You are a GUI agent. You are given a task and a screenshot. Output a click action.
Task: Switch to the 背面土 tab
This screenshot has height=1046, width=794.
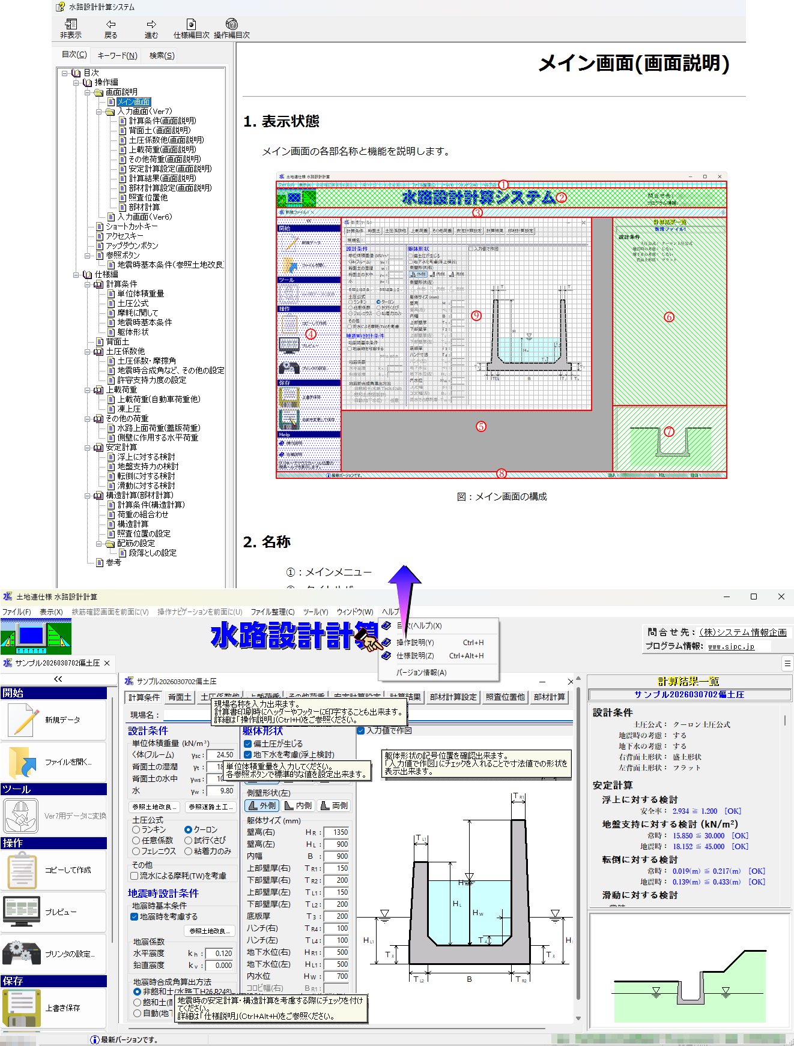point(180,697)
